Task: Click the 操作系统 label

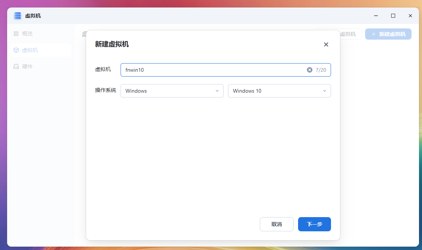Action: point(105,90)
